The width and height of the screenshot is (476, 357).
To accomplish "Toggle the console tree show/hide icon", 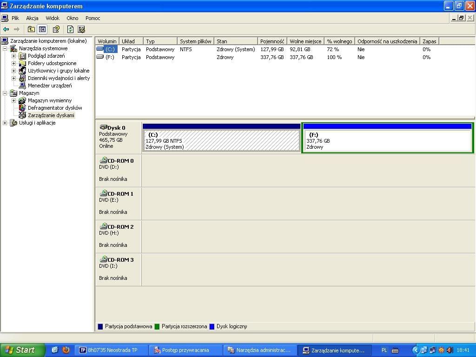I will (42, 29).
